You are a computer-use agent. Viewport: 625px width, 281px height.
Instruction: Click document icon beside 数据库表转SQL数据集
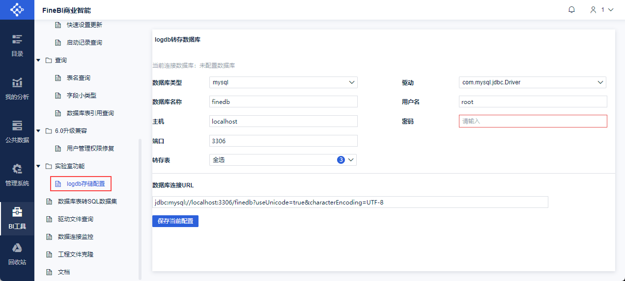click(48, 202)
